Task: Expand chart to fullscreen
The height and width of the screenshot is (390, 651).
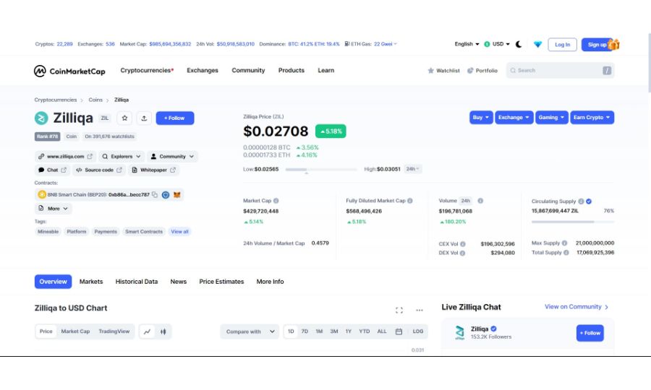Action: 399,310
